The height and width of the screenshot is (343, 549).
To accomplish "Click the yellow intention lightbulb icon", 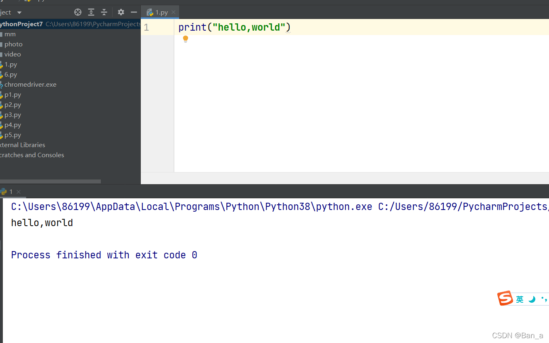I will [186, 39].
